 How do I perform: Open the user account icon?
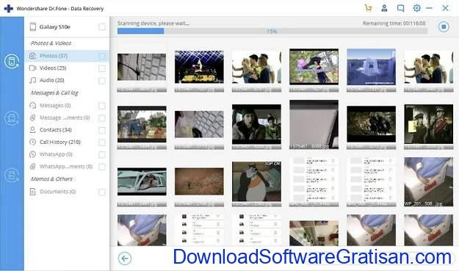click(384, 8)
